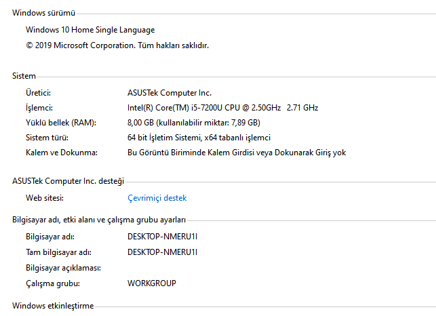Click the İşlemci label
This screenshot has width=436, height=316.
click(39, 108)
